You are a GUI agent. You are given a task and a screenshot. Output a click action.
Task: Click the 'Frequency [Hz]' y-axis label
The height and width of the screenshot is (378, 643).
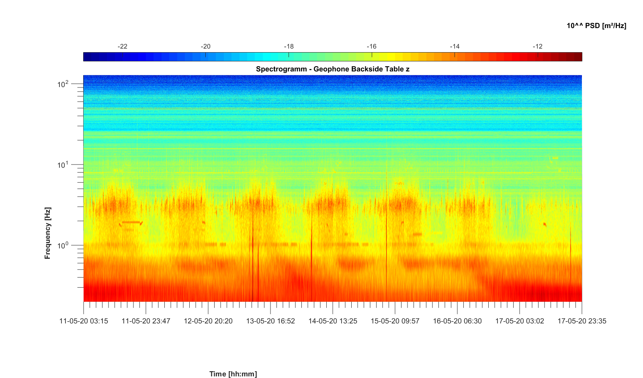[x=48, y=233]
